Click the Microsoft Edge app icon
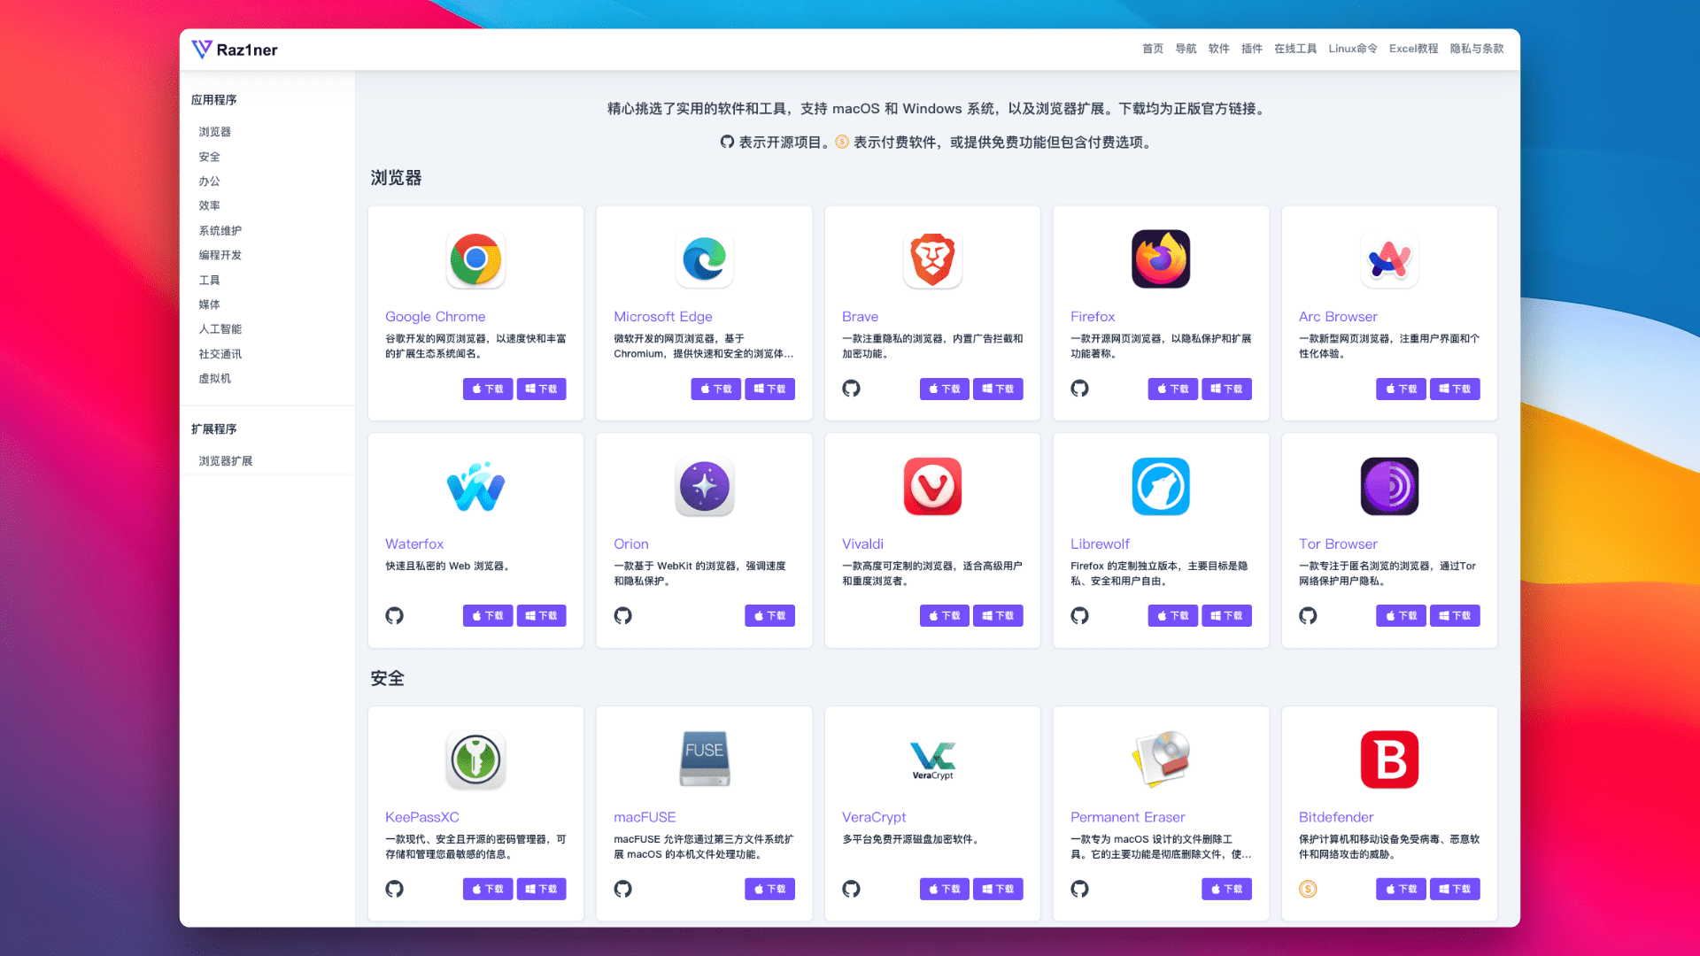 pos(704,259)
